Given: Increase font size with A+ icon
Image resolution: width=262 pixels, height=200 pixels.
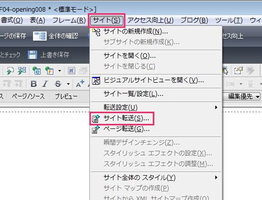Looking at the screenshot, I should (80, 84).
